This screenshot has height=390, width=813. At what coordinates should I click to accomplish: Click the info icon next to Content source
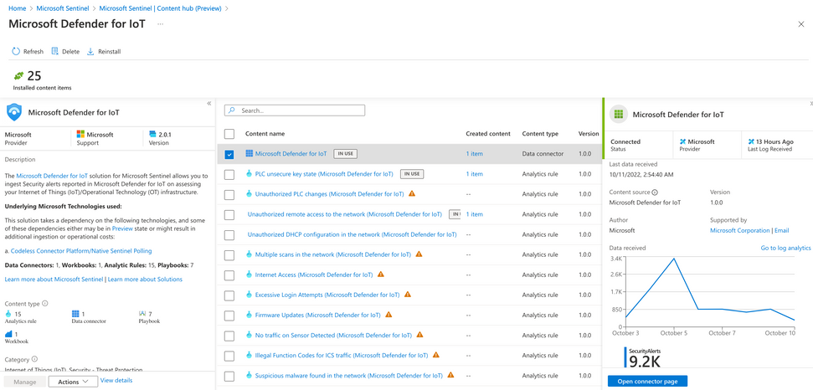(655, 192)
